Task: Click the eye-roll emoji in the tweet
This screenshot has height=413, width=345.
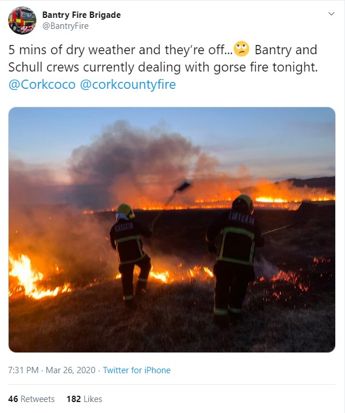Action: click(242, 49)
